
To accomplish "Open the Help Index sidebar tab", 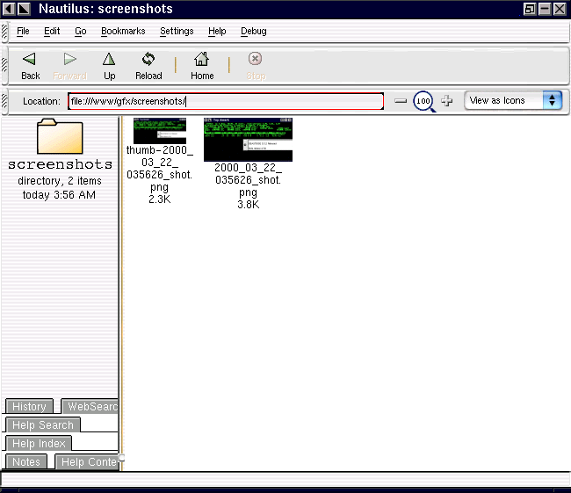I will [x=39, y=444].
